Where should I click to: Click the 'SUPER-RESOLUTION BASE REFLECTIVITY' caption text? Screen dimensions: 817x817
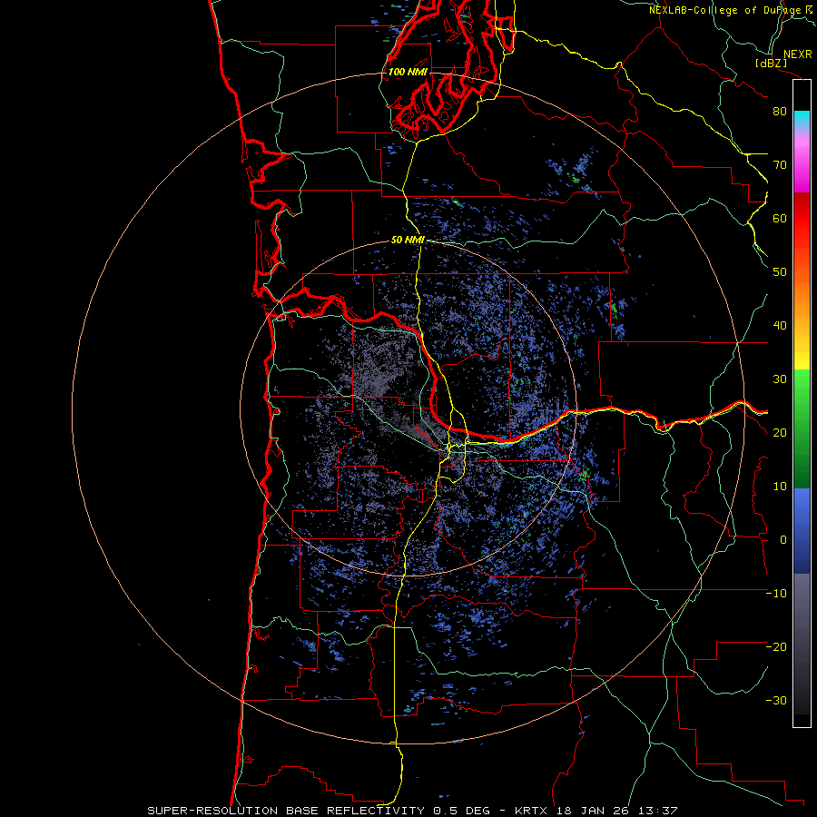click(286, 811)
